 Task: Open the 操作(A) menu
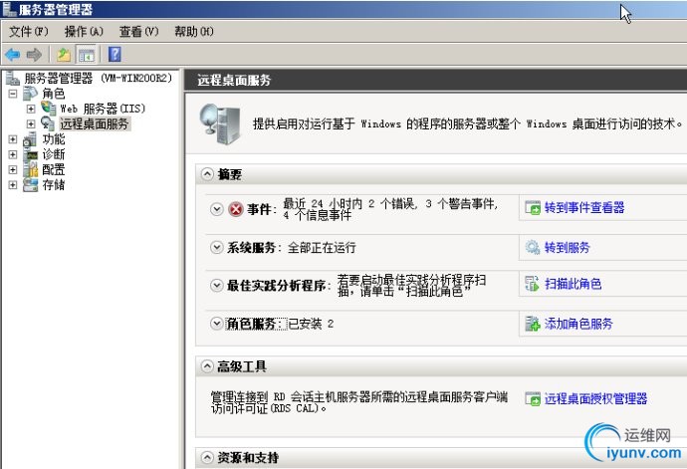84,32
